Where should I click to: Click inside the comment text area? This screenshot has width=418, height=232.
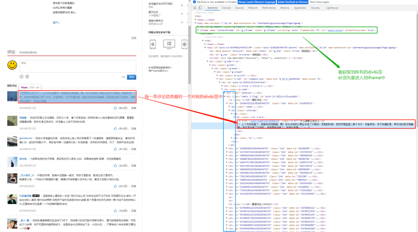pyautogui.click(x=78, y=66)
